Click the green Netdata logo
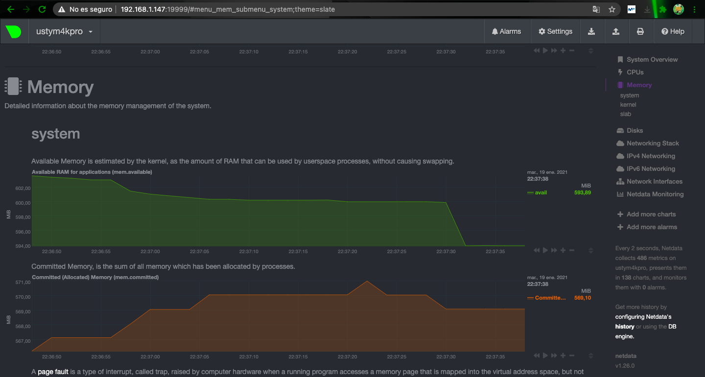 coord(14,31)
